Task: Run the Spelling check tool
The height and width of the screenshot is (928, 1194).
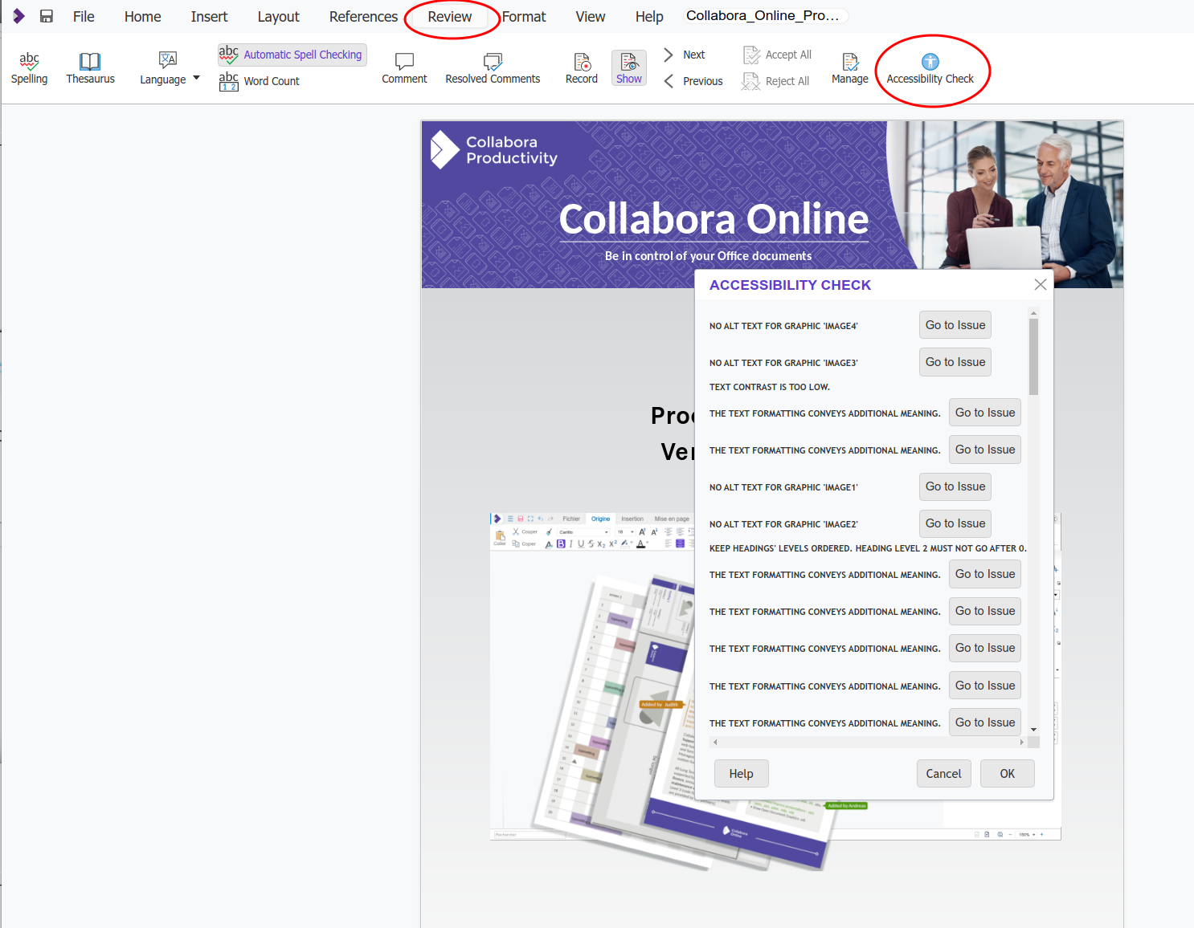Action: tap(29, 68)
